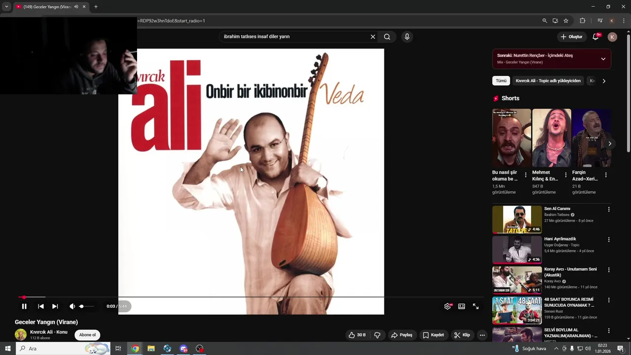This screenshot has height=355, width=631.
Task: Open Chrome media controls icon
Action: tap(600, 21)
